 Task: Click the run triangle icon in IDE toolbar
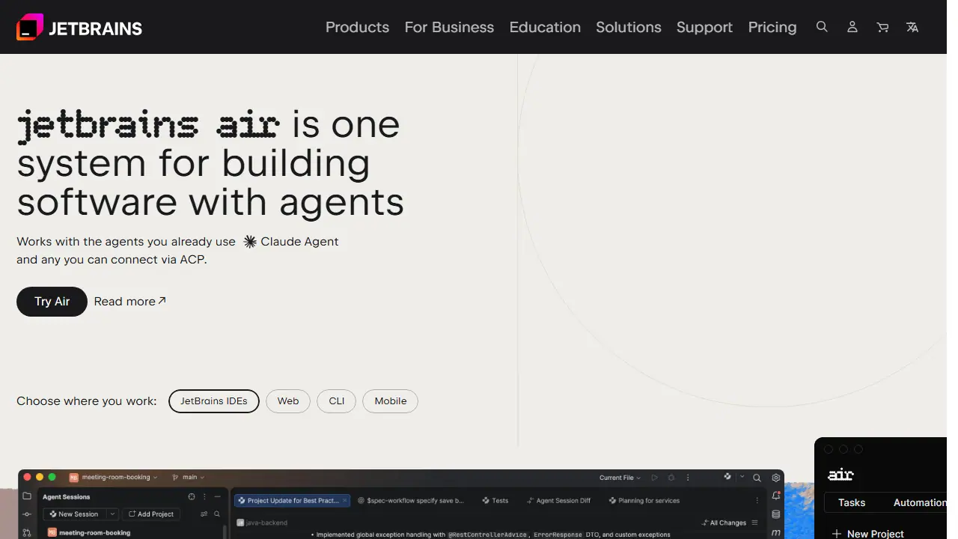tap(654, 478)
